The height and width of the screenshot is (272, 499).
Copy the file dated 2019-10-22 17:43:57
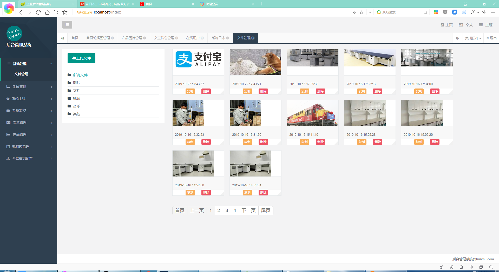tap(190, 91)
